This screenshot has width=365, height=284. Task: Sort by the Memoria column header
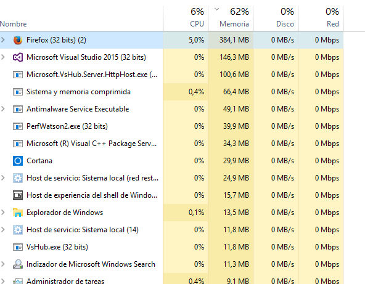tap(231, 18)
